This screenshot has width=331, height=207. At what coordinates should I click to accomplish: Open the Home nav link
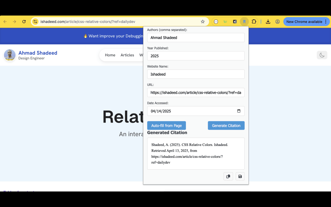click(x=110, y=55)
